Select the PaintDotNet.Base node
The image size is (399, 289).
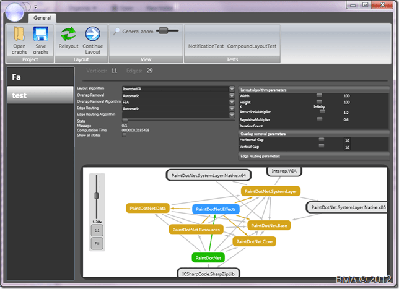click(x=269, y=226)
